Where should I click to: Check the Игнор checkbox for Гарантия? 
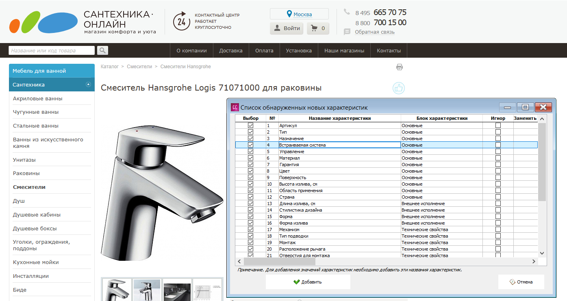pos(498,165)
